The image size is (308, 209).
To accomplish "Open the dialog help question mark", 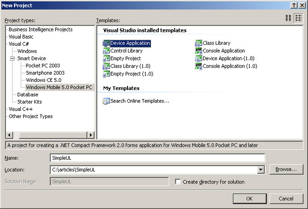I will 294,5.
